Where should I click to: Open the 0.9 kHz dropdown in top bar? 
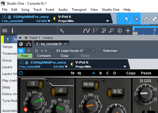point(49,21)
